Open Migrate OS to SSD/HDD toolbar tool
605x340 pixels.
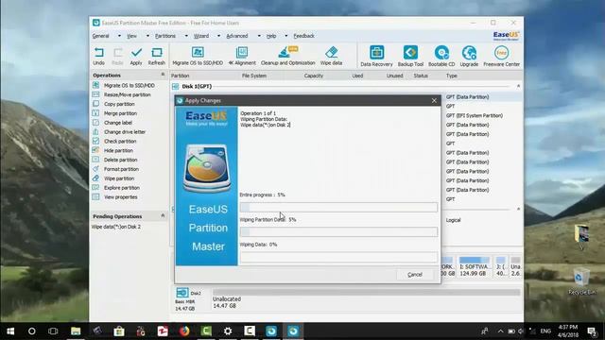(x=198, y=56)
